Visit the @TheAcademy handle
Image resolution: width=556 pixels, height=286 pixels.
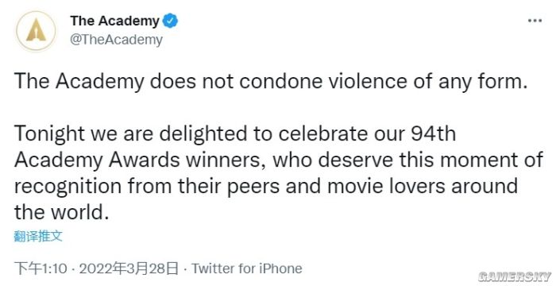pos(116,40)
